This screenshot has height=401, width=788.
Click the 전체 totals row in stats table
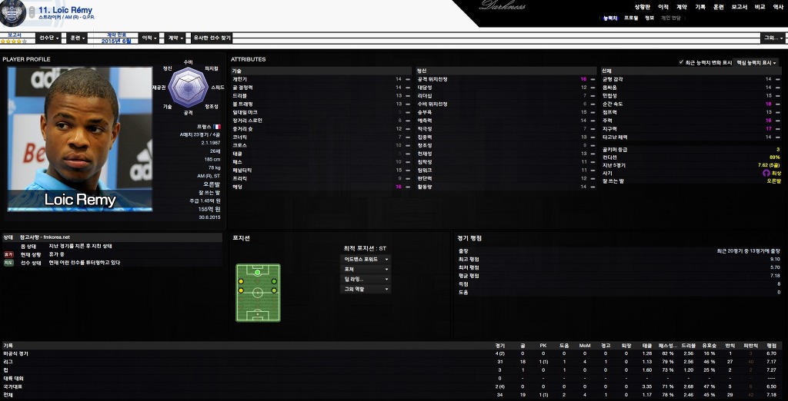point(392,395)
